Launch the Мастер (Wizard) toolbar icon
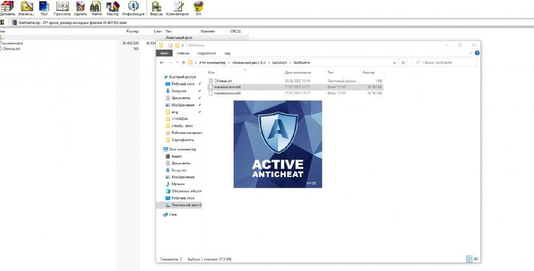Viewport: 534px width, 271px height. (113, 7)
